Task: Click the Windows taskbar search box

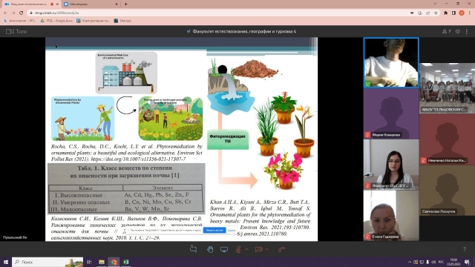Action: (47, 262)
